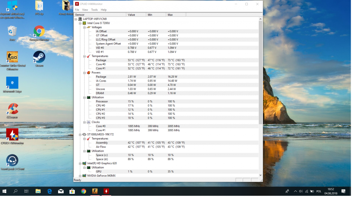This screenshot has width=352, height=198.
Task: Open TeamSpeak 3 Client desktop icon
Action: (12, 161)
